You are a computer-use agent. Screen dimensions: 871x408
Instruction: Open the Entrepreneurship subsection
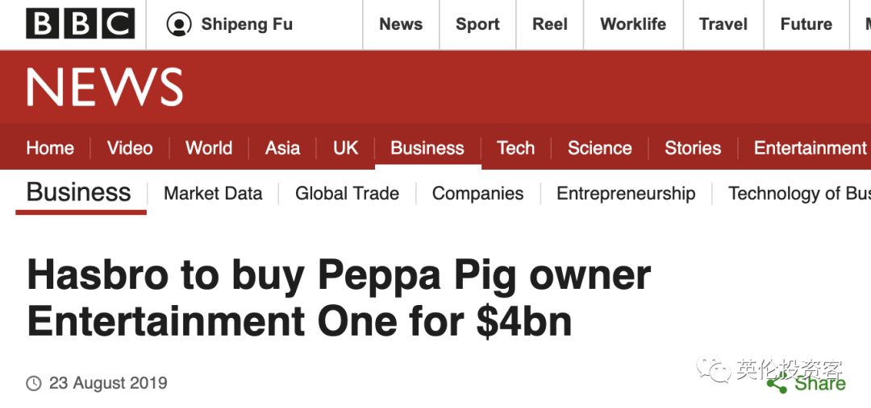626,193
